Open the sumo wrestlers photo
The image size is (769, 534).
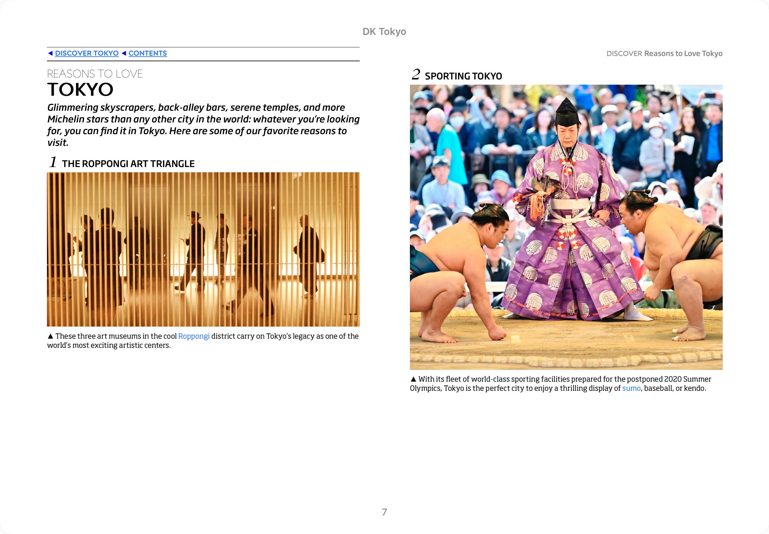(566, 227)
